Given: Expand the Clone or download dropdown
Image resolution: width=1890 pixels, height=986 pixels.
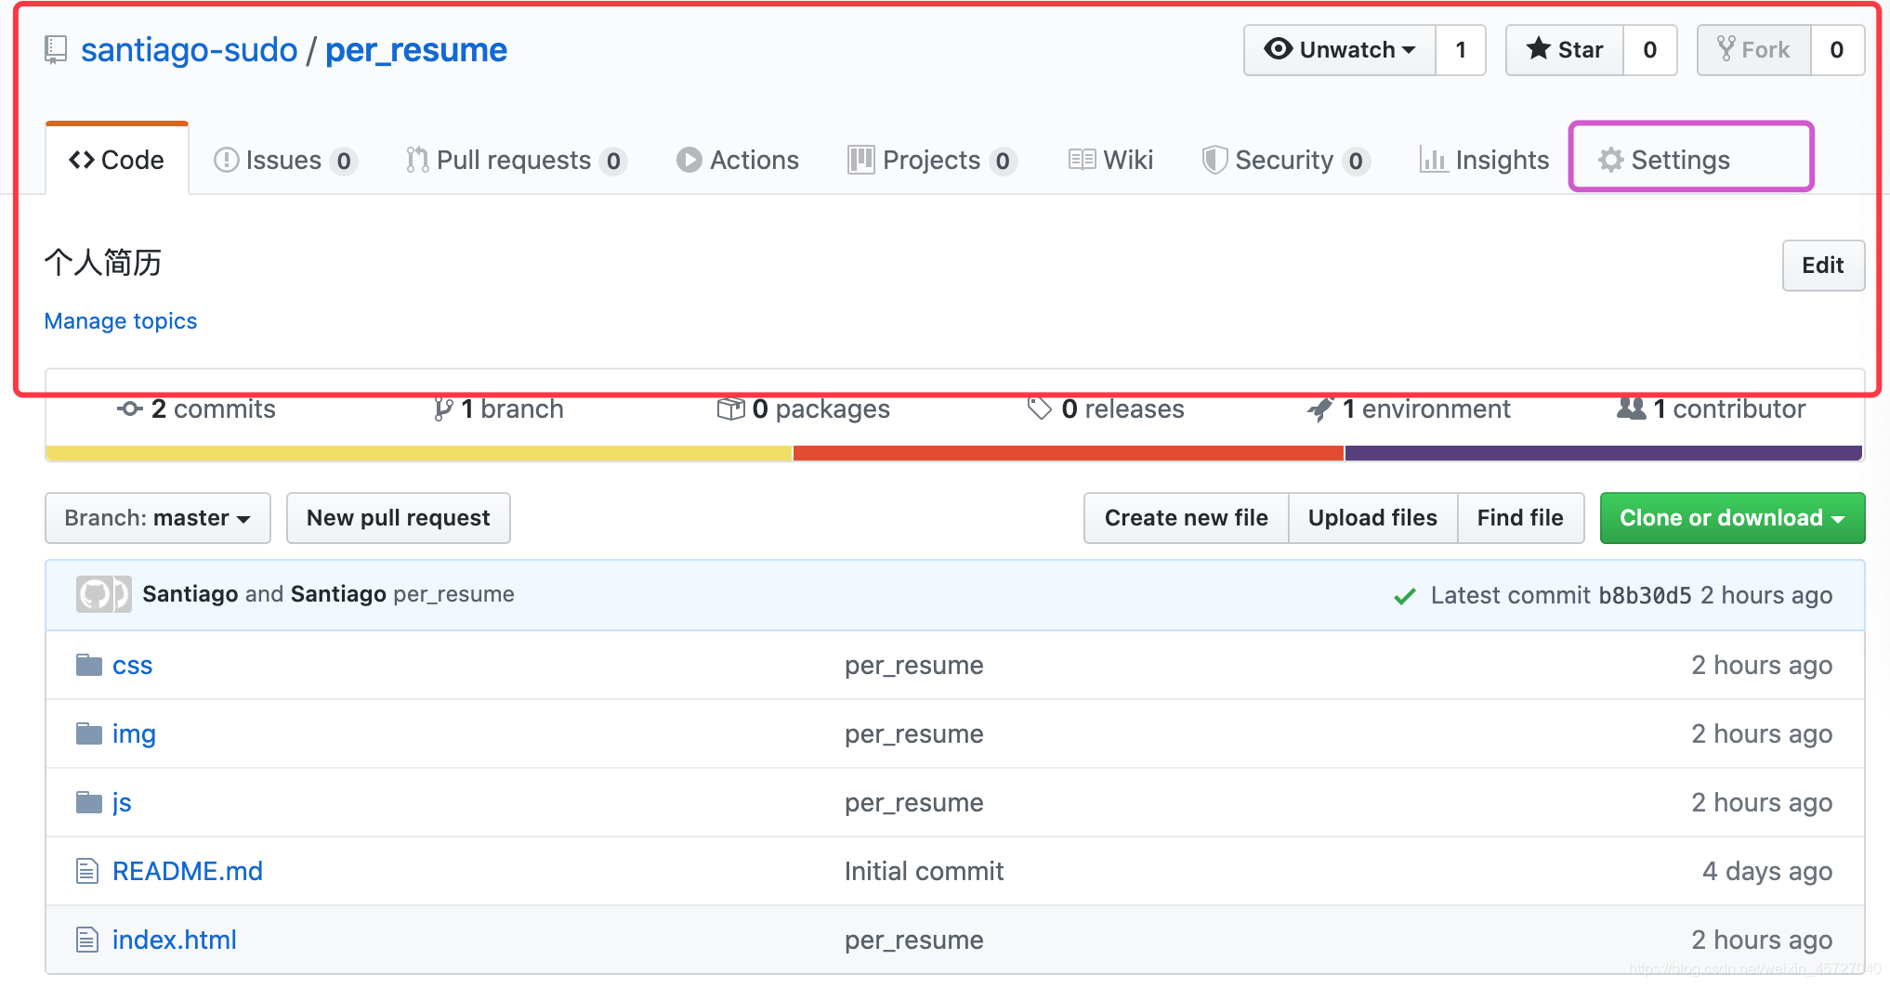Looking at the screenshot, I should pos(1732,518).
